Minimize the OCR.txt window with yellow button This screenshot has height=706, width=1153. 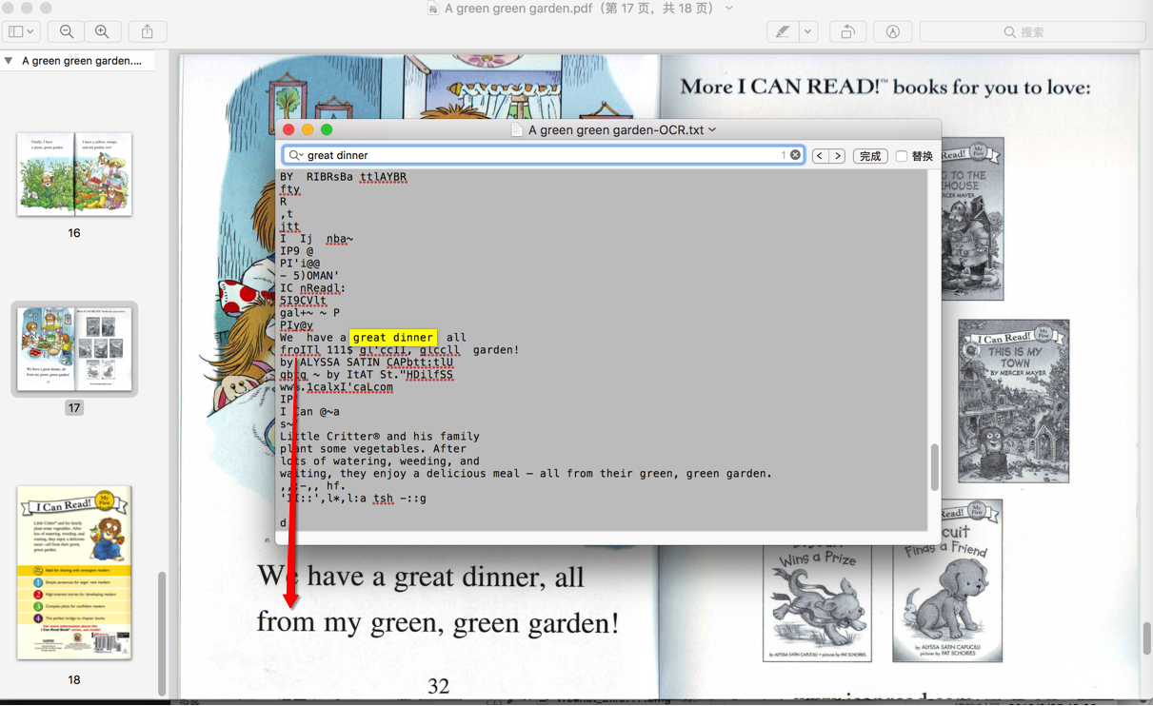click(308, 129)
